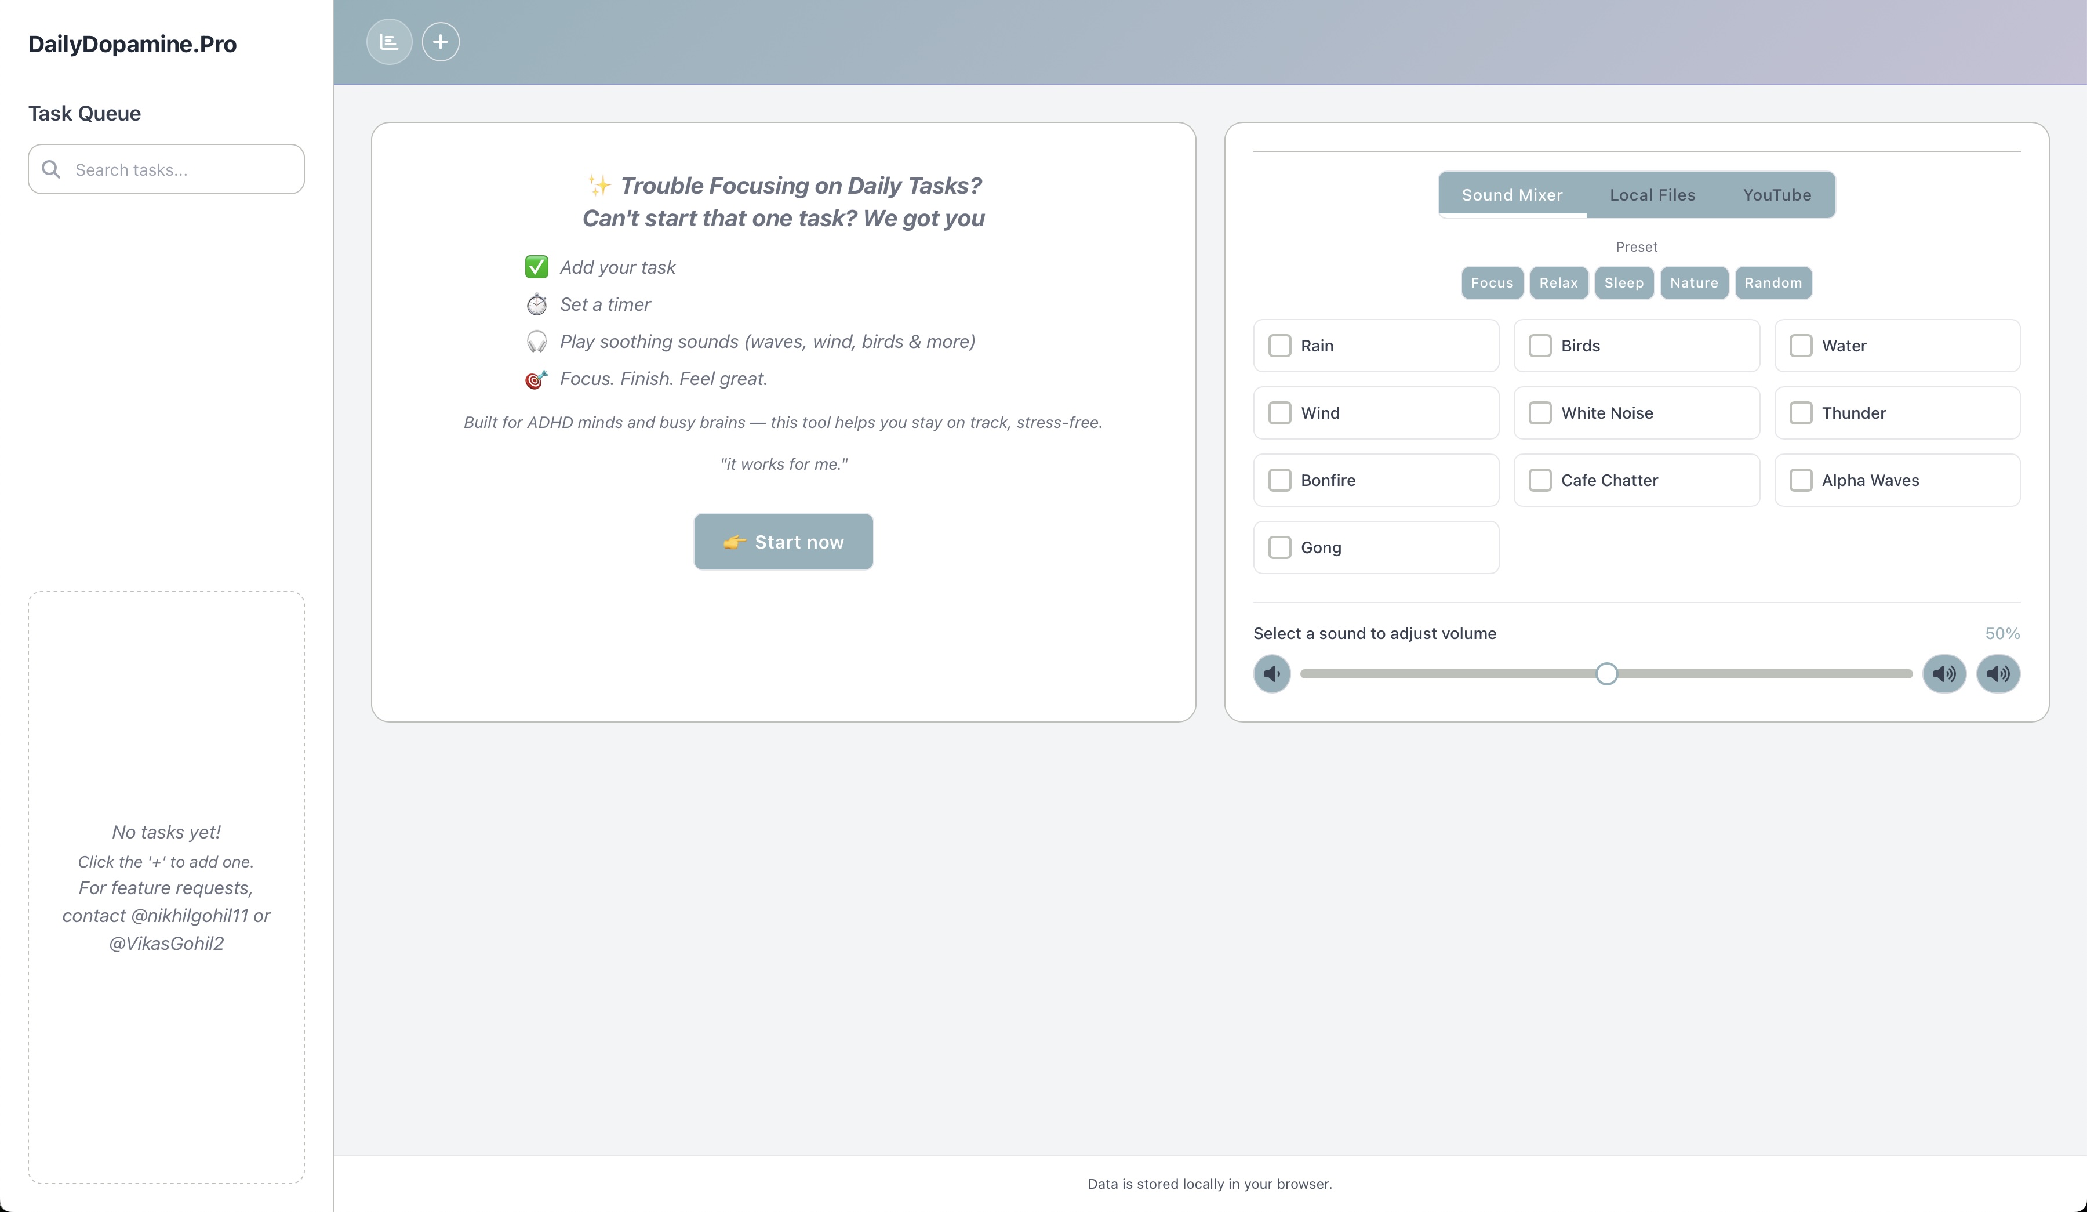2087x1212 pixels.
Task: Click the medium volume speaker icon
Action: click(1944, 673)
